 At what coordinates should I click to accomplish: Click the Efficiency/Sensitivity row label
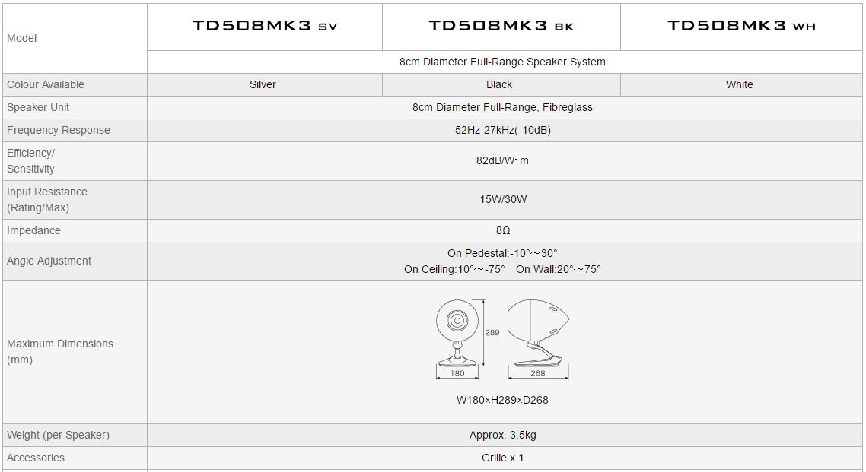(31, 161)
